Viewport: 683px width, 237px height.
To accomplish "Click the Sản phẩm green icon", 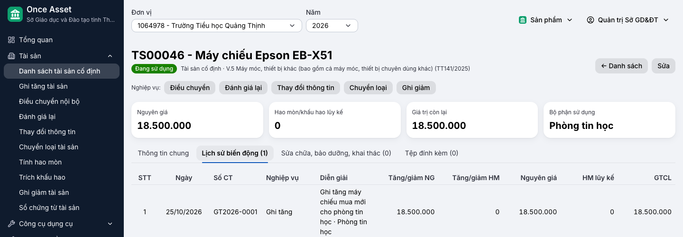I will pos(523,20).
